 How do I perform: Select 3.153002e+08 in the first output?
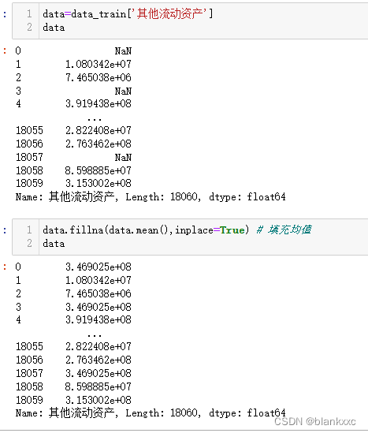(99, 183)
